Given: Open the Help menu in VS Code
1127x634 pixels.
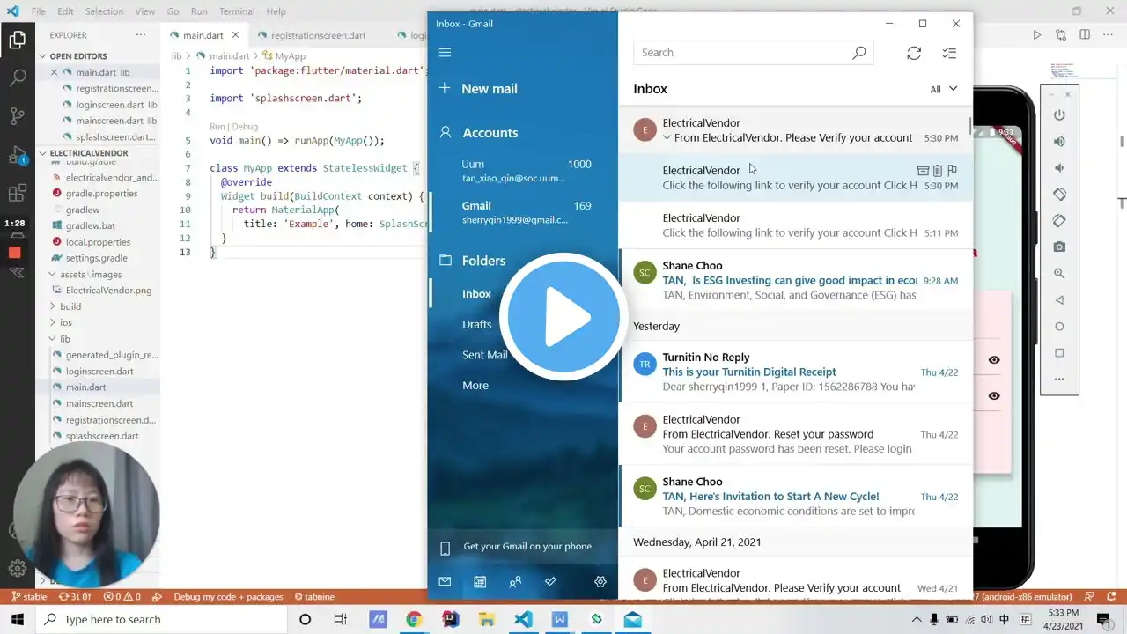Looking at the screenshot, I should click(x=276, y=11).
